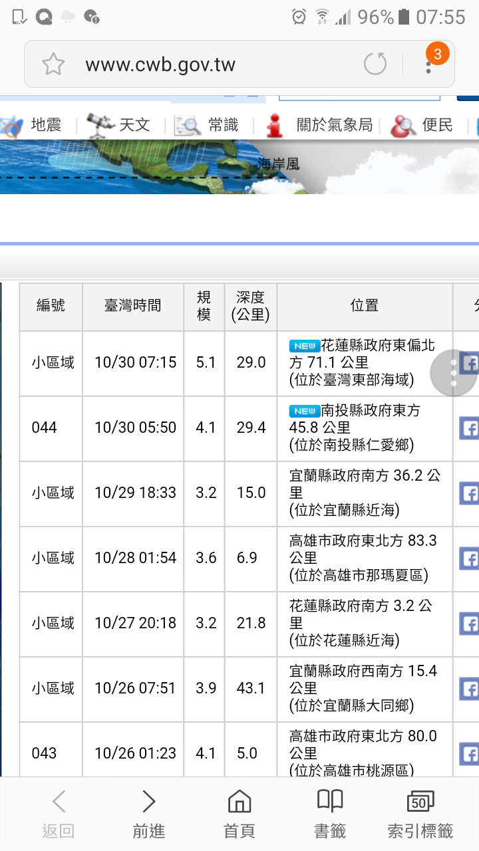Open the 關於氣象局 menu item
The image size is (479, 851).
pos(335,124)
